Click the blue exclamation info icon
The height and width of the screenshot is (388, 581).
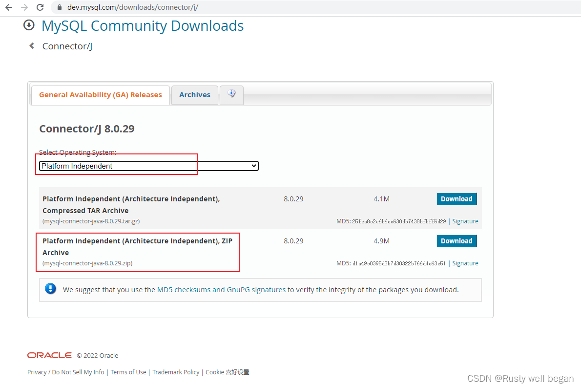[50, 289]
